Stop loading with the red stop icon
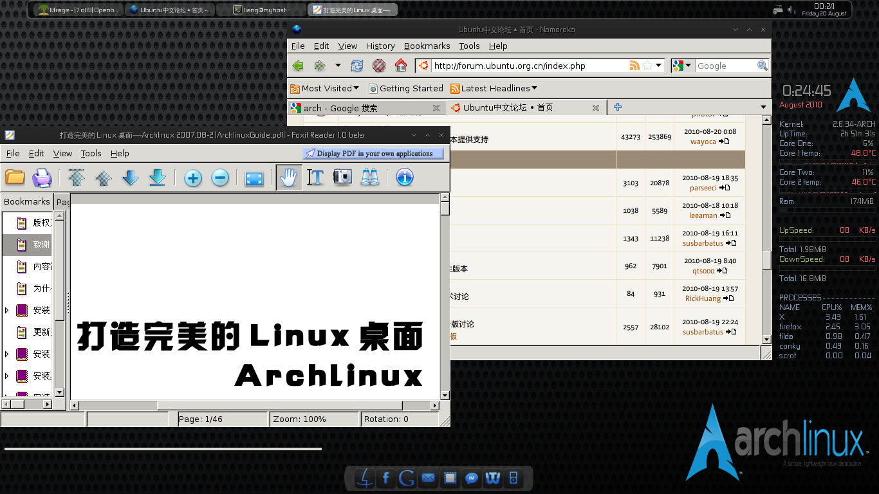This screenshot has height=494, width=879. pos(379,66)
